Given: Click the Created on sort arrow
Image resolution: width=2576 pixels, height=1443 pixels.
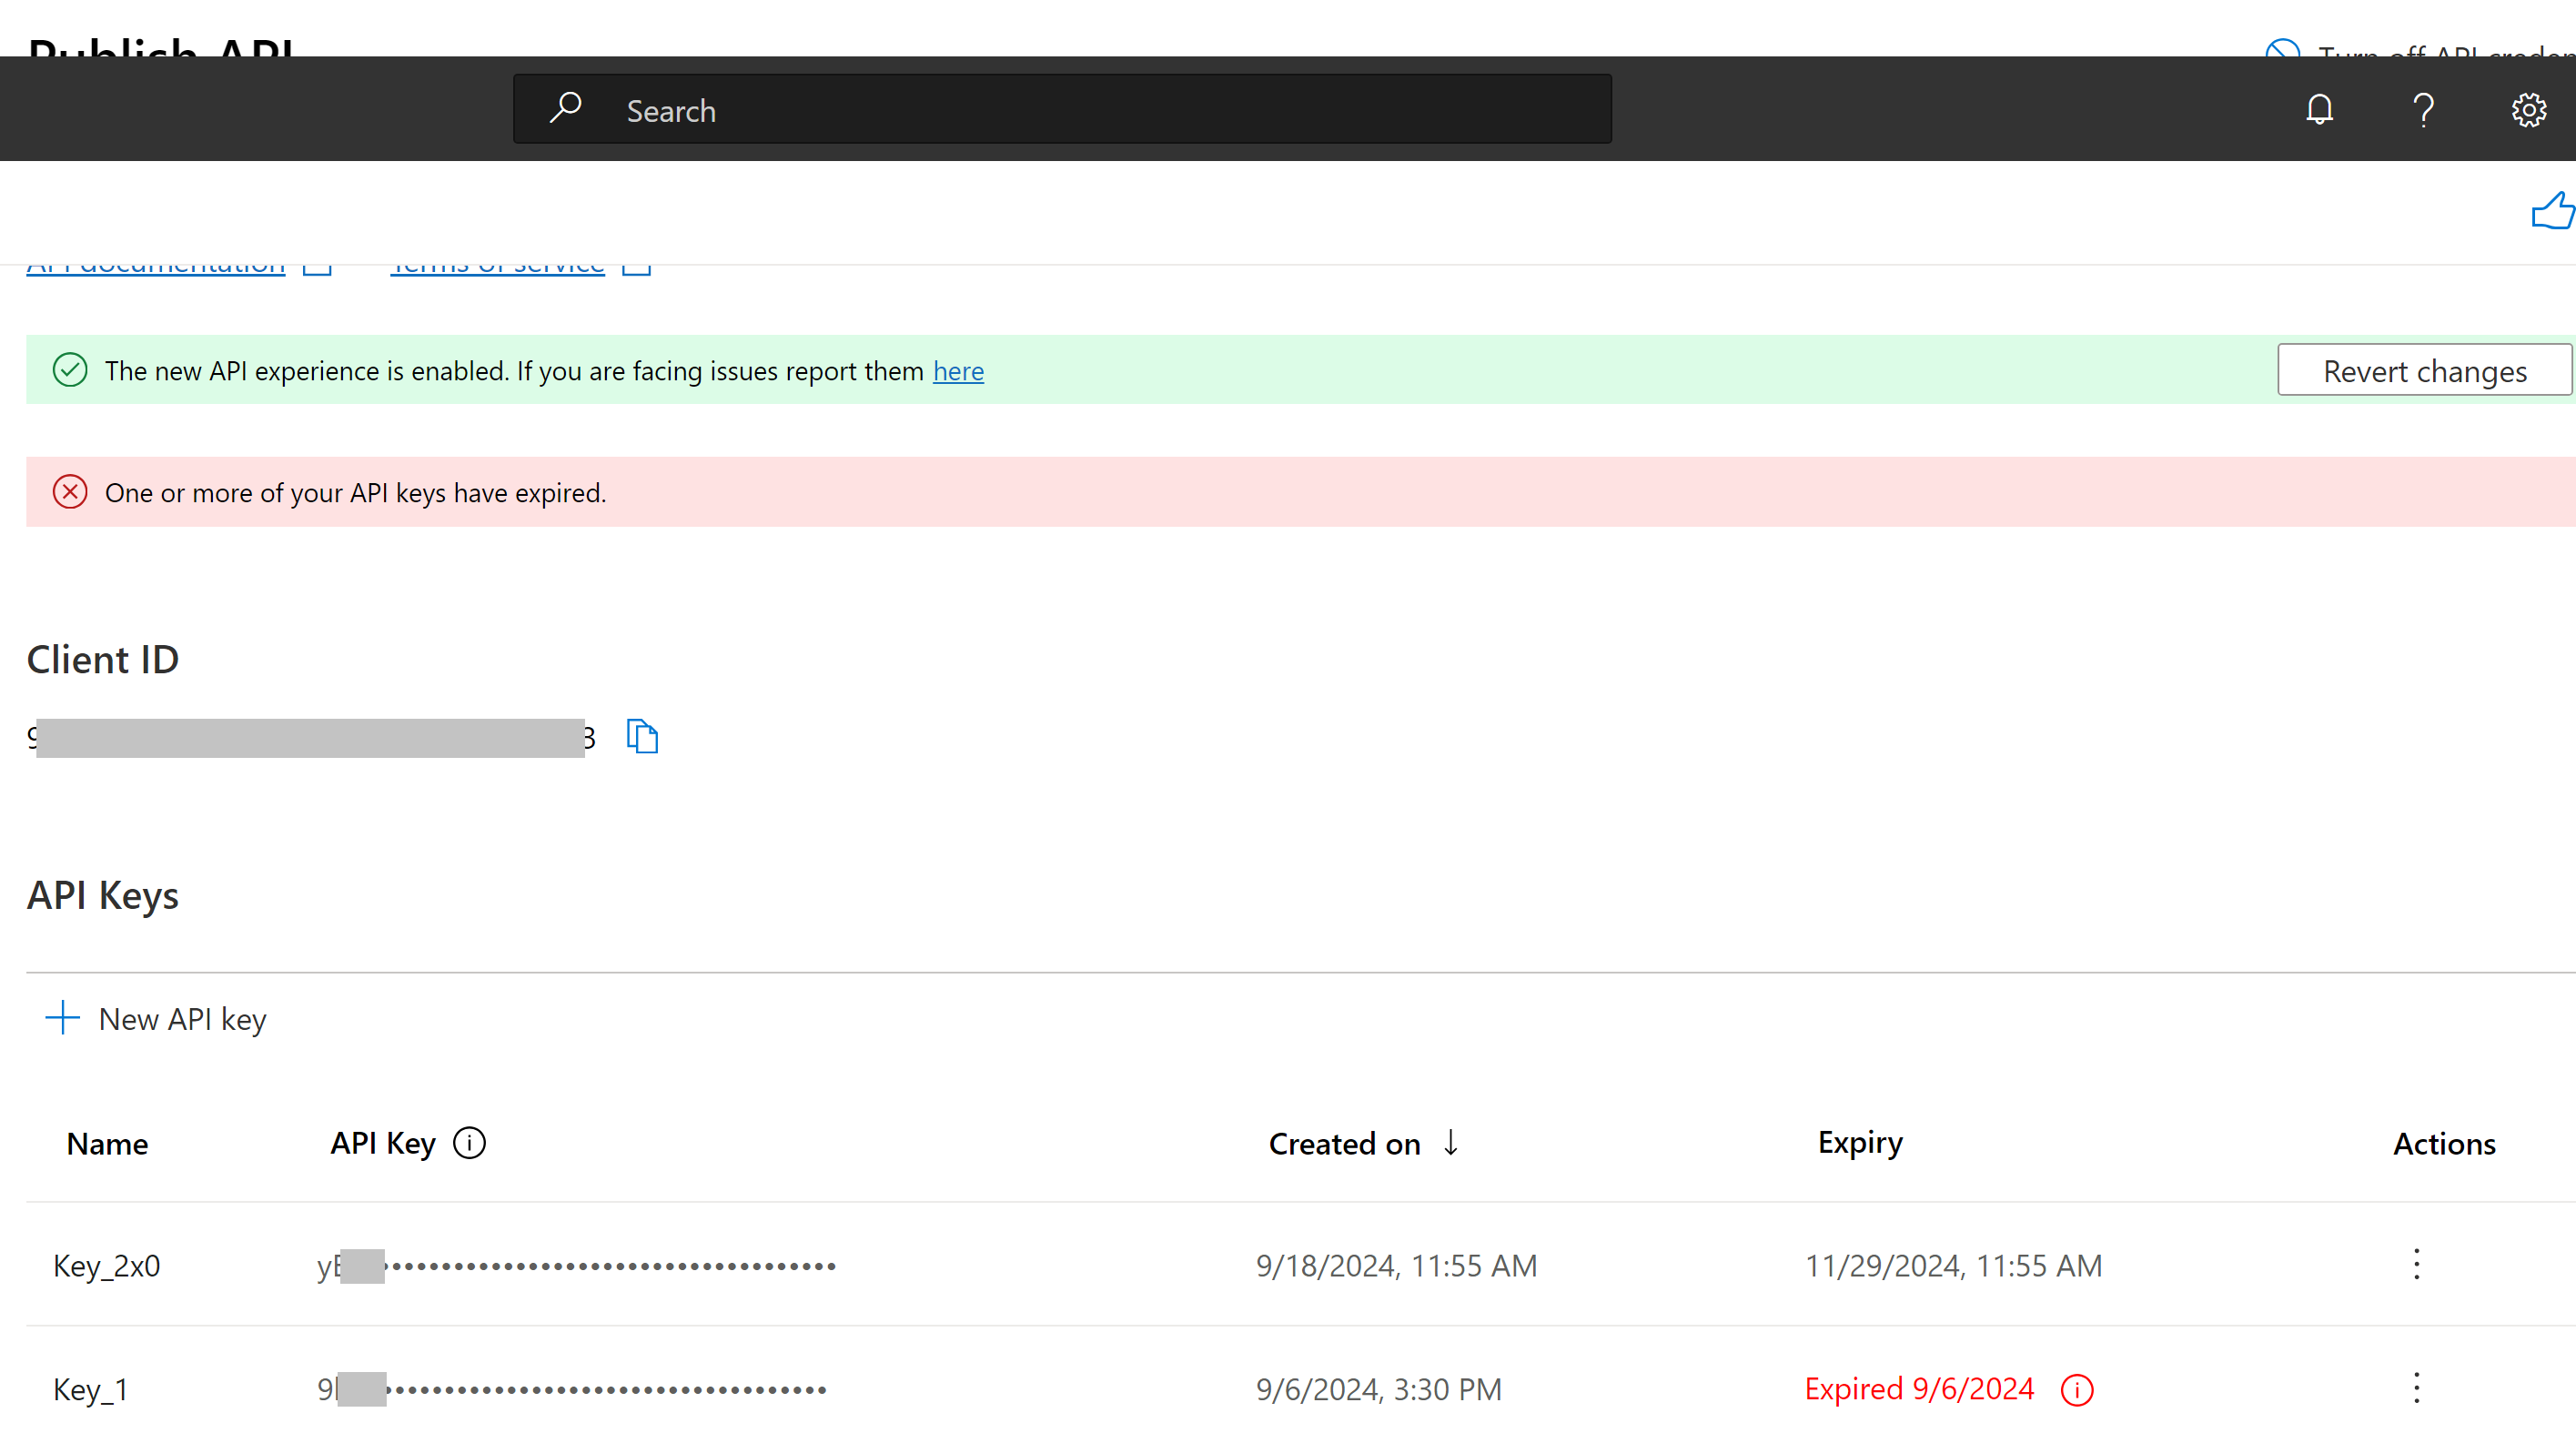Looking at the screenshot, I should 1450,1143.
